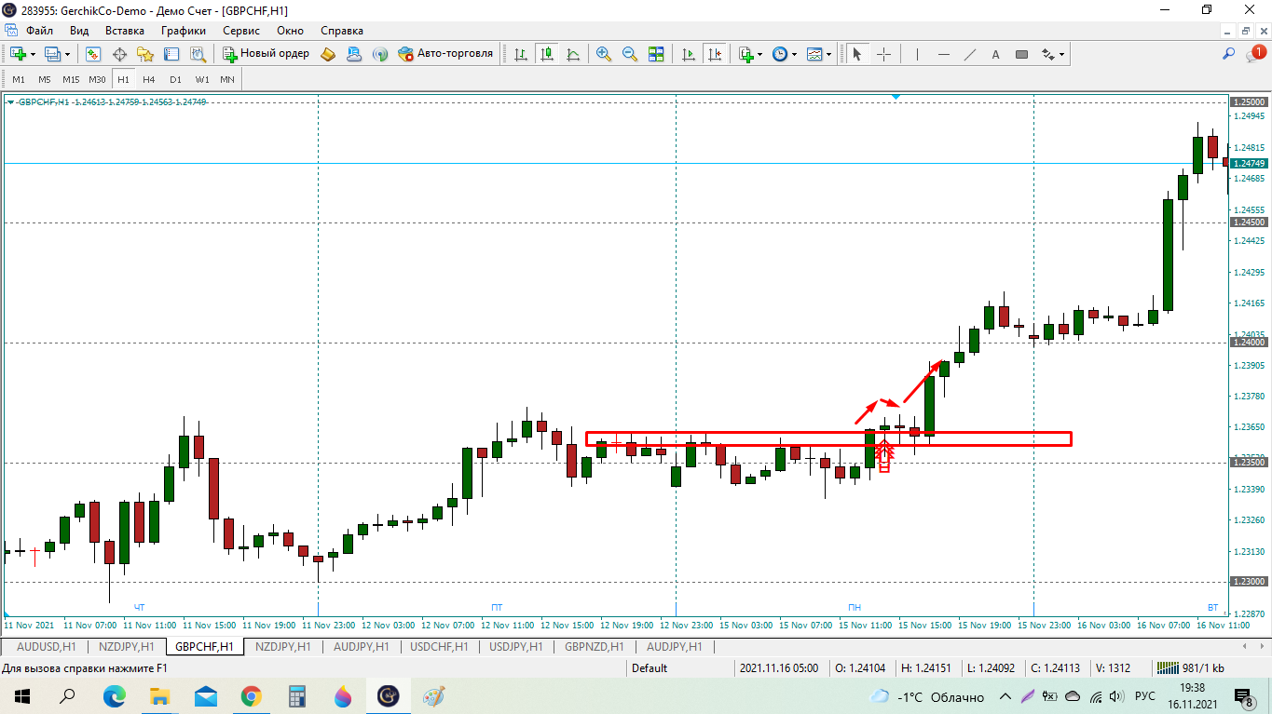Expand the indicators list dropdown arrow
1272x714 pixels.
click(x=759, y=54)
